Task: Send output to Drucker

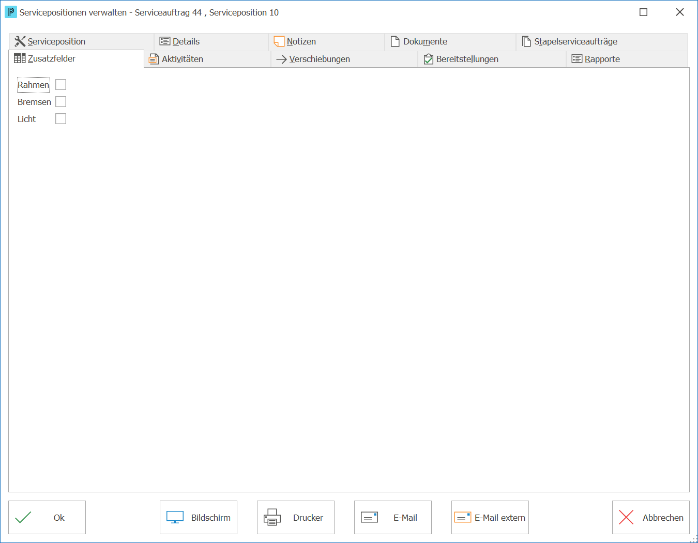Action: [296, 518]
